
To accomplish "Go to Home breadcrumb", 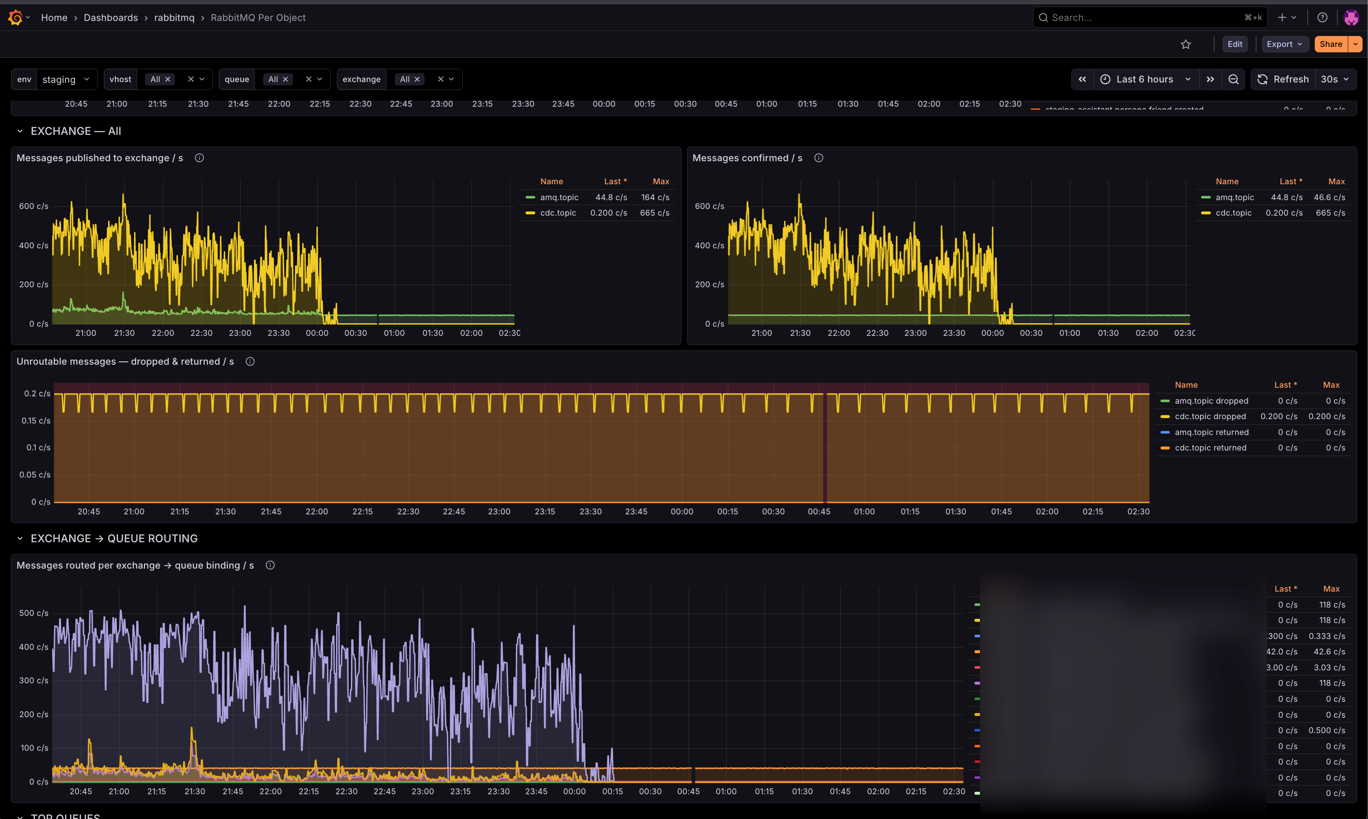I will click(x=54, y=18).
